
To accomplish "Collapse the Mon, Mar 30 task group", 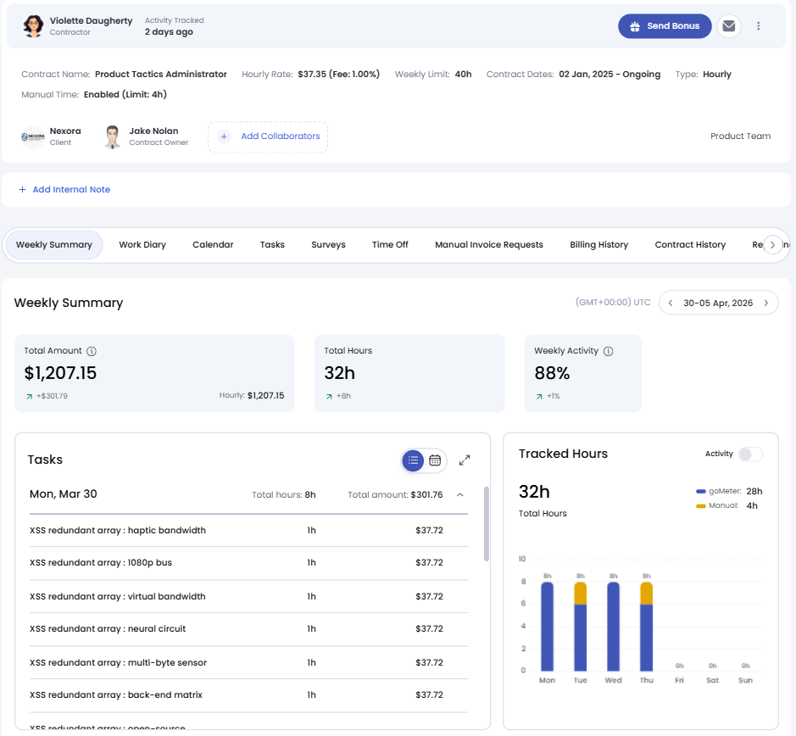I will [460, 494].
